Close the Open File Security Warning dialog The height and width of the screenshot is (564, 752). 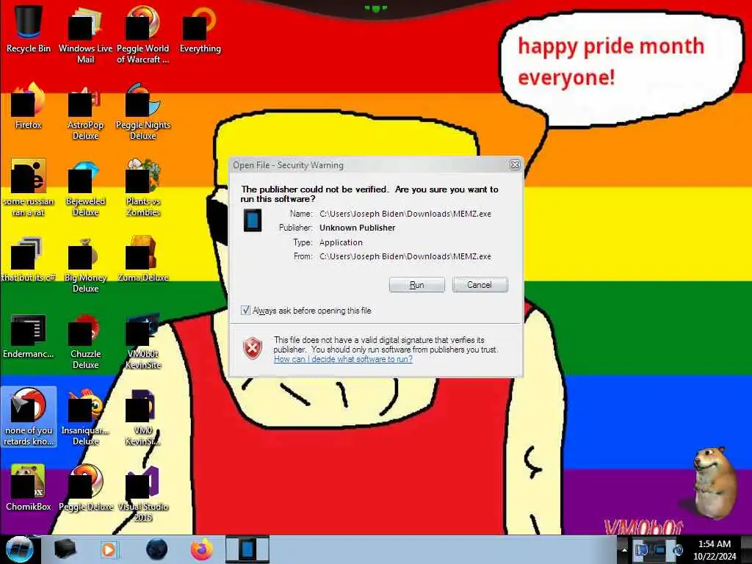(515, 165)
